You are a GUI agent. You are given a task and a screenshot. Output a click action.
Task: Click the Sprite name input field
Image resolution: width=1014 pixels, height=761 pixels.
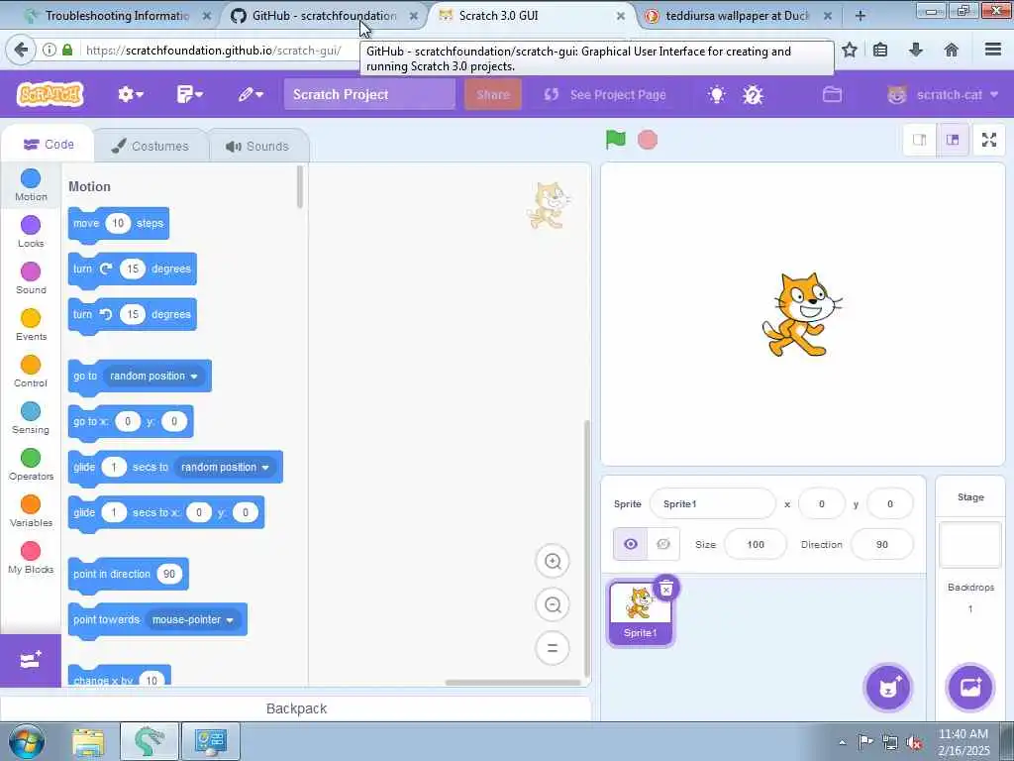tap(713, 503)
